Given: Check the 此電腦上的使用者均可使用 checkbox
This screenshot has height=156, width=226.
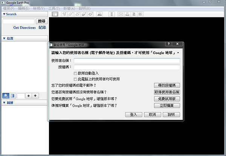Looking at the screenshot, I should (75, 79).
